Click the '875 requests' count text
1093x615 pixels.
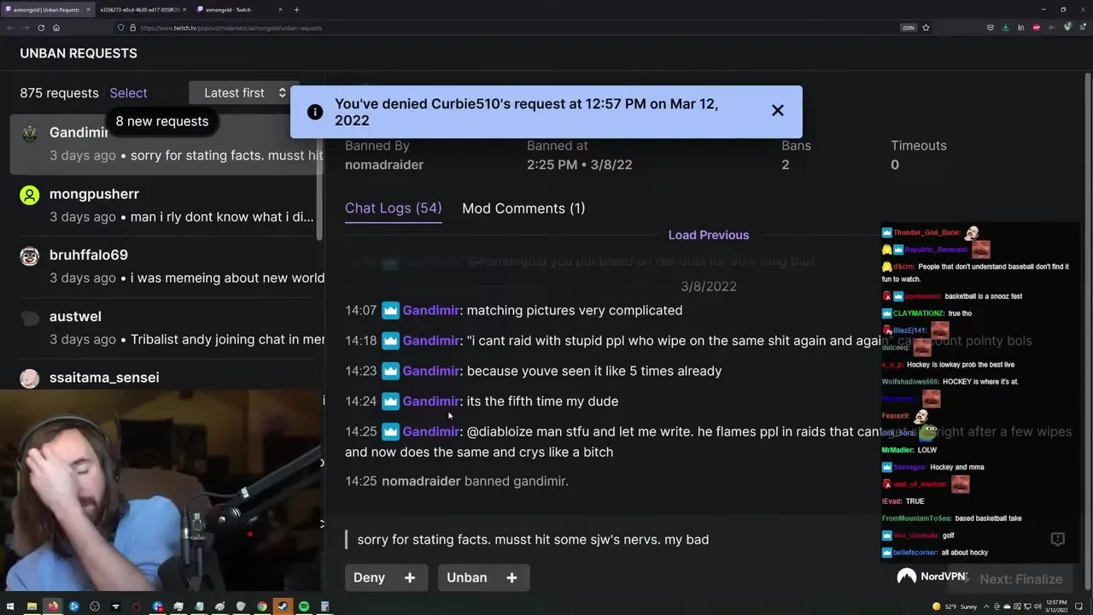pyautogui.click(x=59, y=93)
